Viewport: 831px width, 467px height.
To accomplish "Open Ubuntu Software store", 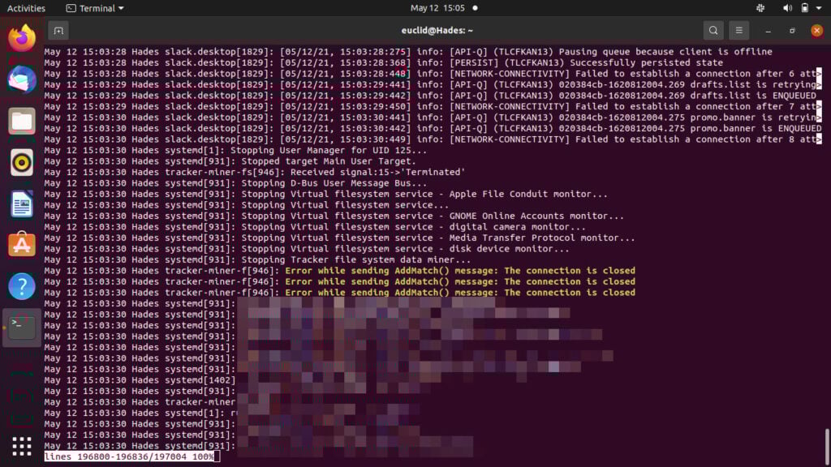I will click(x=22, y=245).
